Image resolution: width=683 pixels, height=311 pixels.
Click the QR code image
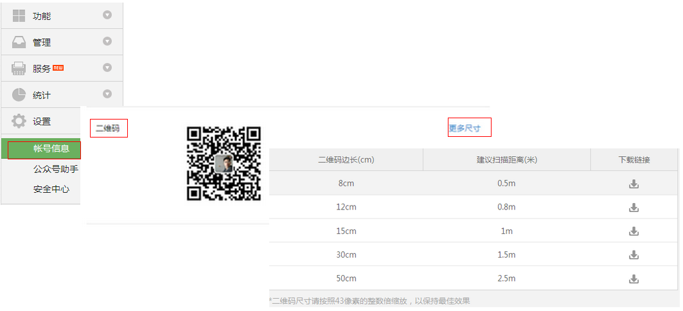pyautogui.click(x=224, y=163)
